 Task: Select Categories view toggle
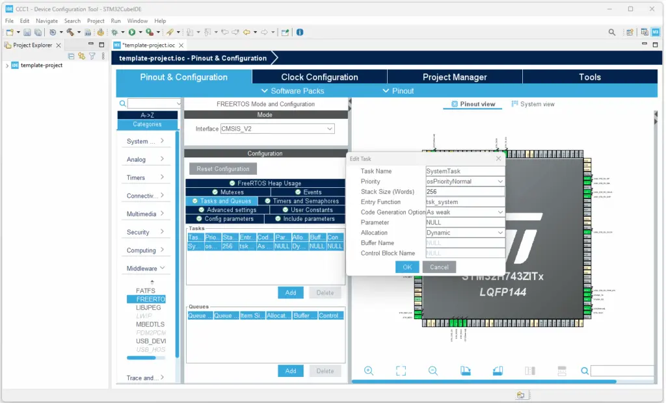click(147, 124)
